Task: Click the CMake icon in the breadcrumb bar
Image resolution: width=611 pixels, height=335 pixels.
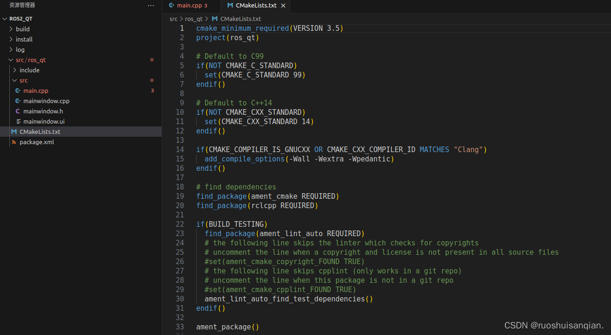Action: click(x=215, y=19)
